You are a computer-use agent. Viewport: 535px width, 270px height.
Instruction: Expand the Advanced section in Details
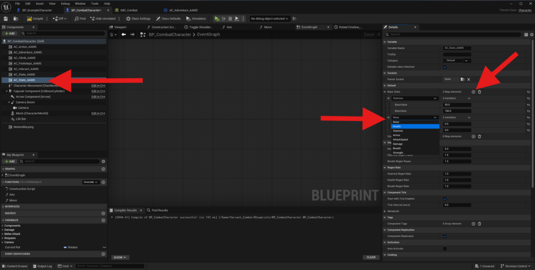394,211
